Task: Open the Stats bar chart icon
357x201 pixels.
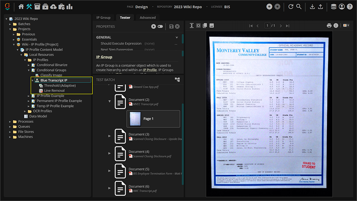Action: (69, 6)
